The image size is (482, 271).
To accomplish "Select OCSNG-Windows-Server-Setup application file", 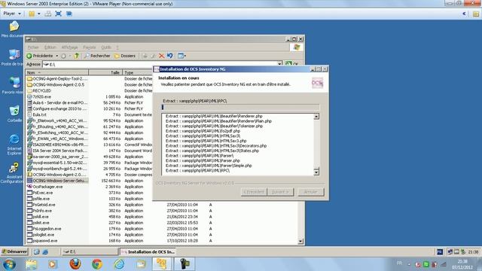I will [57, 181].
